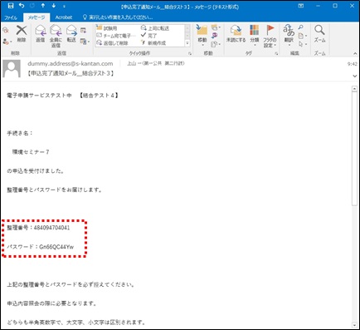Choose 全員に返信 to reply all
Image resolution: width=360 pixels, height=330 pixels.
pos(56,36)
